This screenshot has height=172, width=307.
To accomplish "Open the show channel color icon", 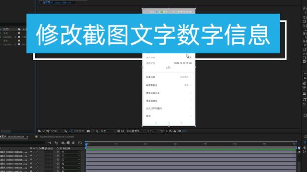I will point(97,131).
